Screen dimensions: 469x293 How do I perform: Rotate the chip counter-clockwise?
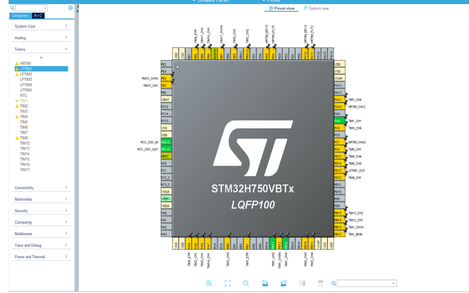pos(283,283)
